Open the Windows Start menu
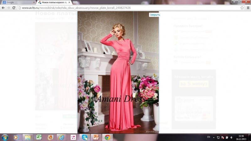 [5, 137]
